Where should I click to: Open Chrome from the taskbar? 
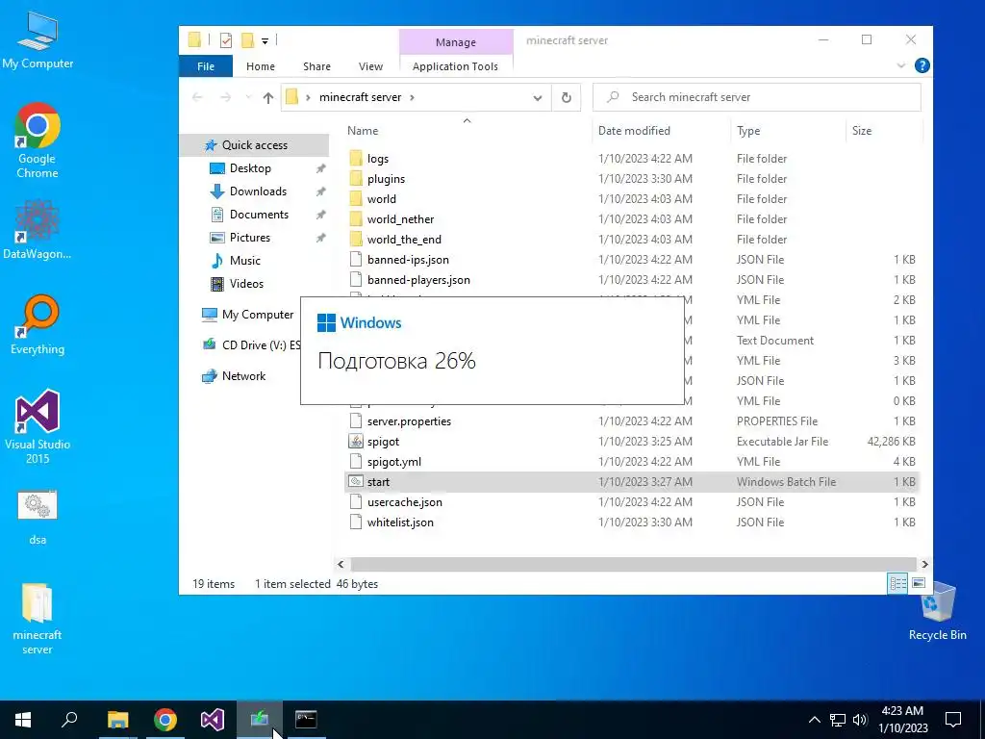[x=165, y=720]
